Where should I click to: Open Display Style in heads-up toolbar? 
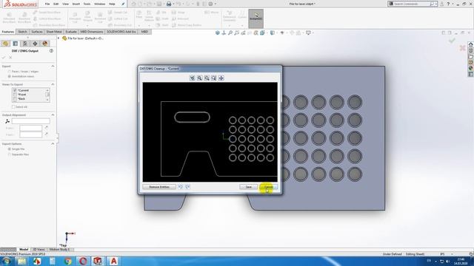[x=273, y=33]
